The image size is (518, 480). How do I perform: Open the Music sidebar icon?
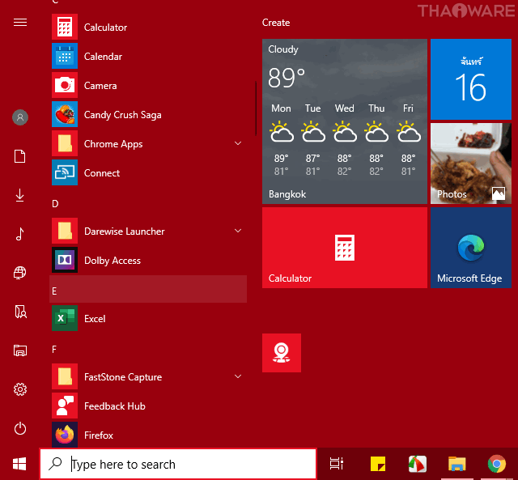tap(19, 234)
